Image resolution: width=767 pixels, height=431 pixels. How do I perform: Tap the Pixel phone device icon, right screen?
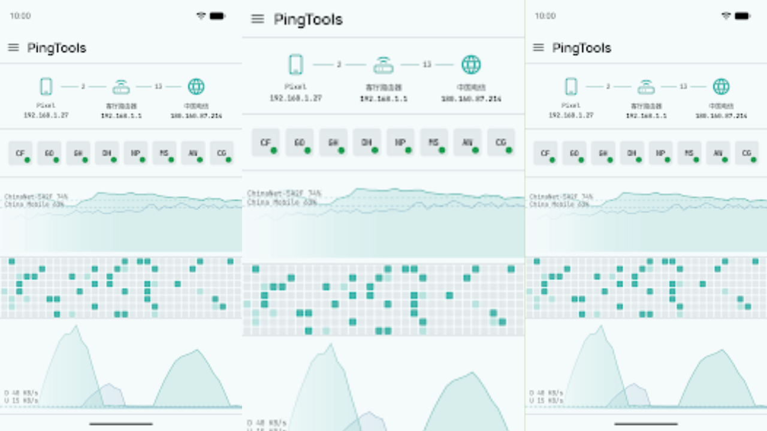click(x=571, y=87)
